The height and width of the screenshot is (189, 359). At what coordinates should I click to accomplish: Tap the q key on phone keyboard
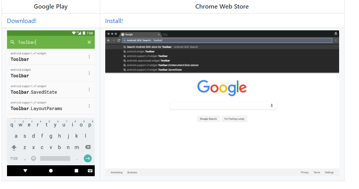pos(12,125)
